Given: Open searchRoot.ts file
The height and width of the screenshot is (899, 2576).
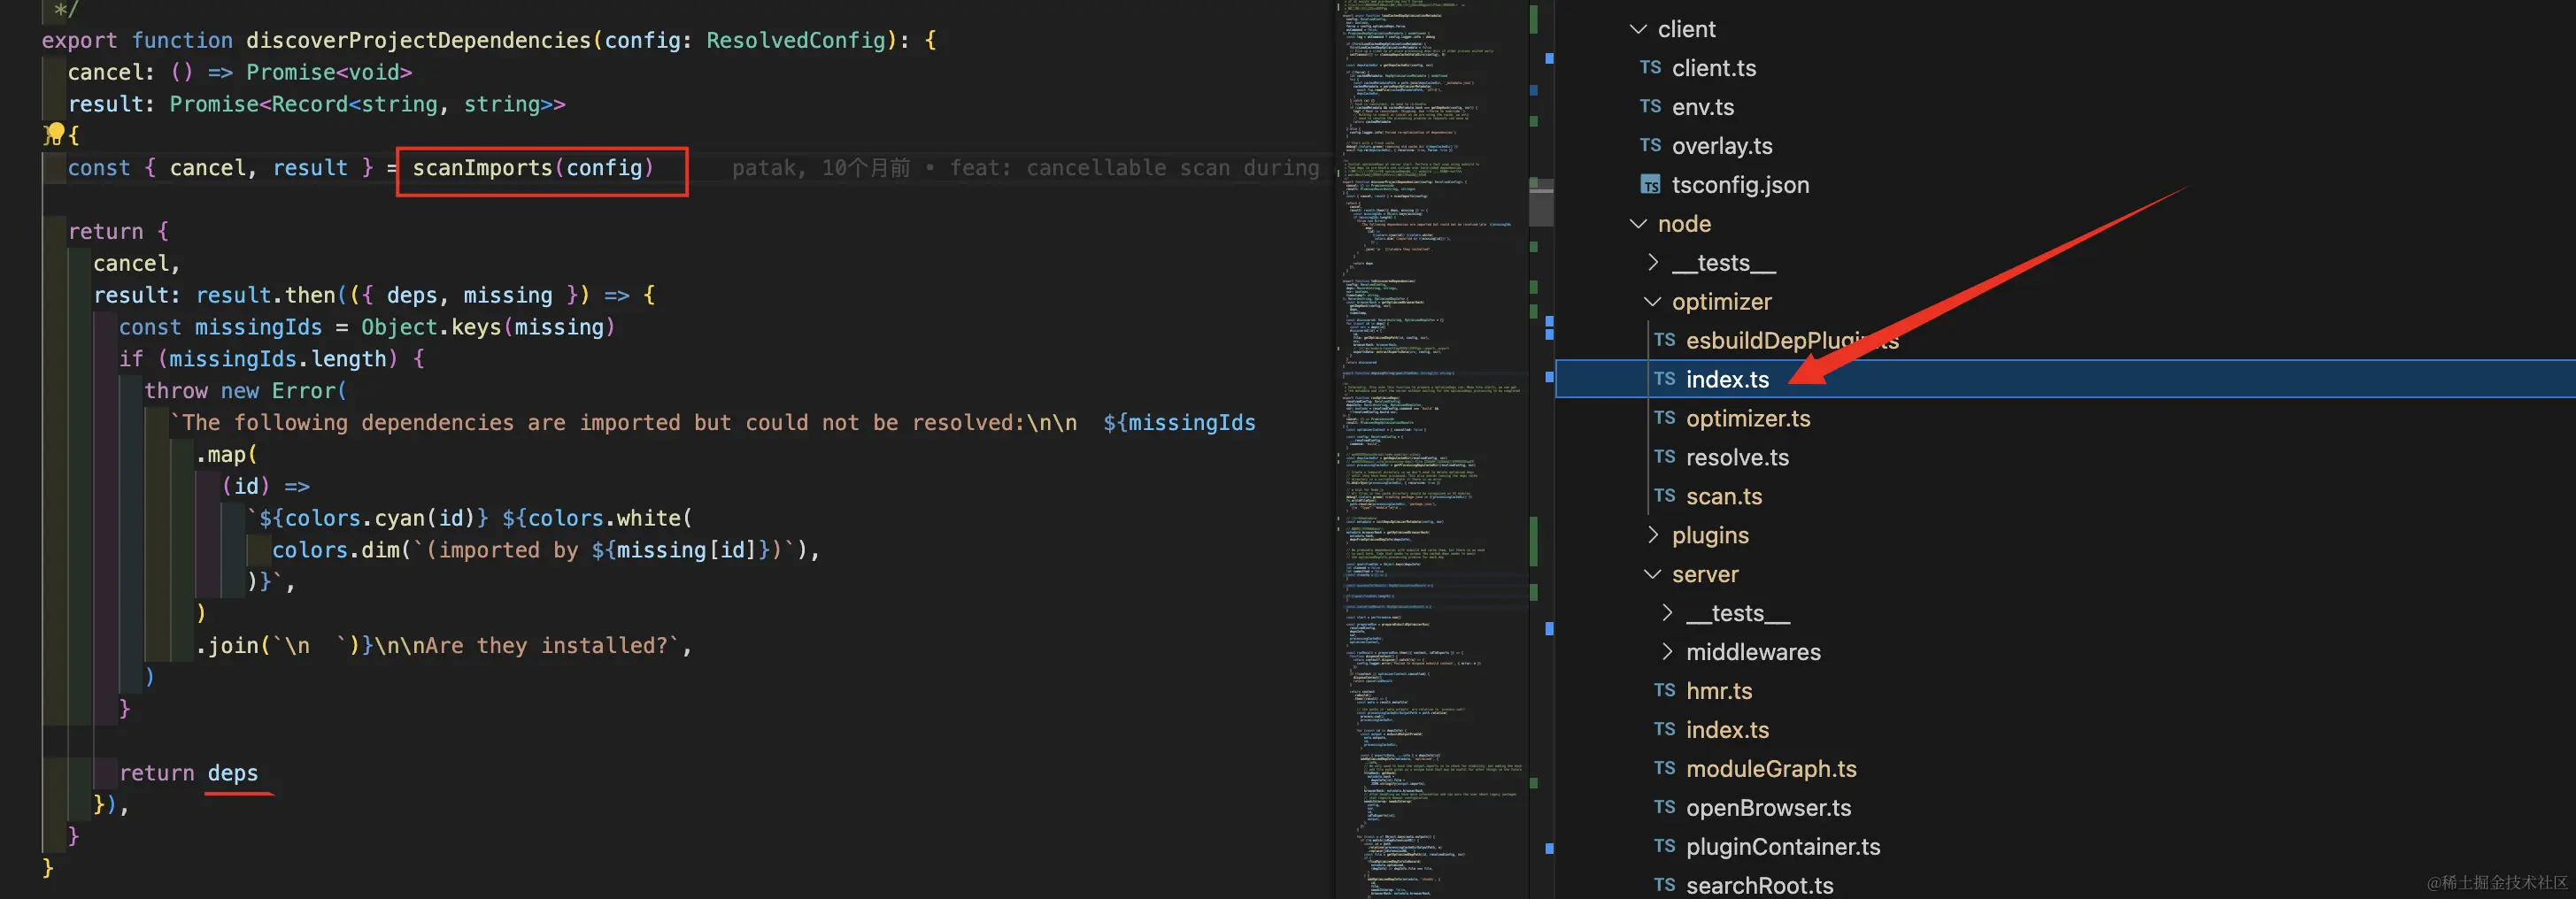Looking at the screenshot, I should (x=1760, y=886).
